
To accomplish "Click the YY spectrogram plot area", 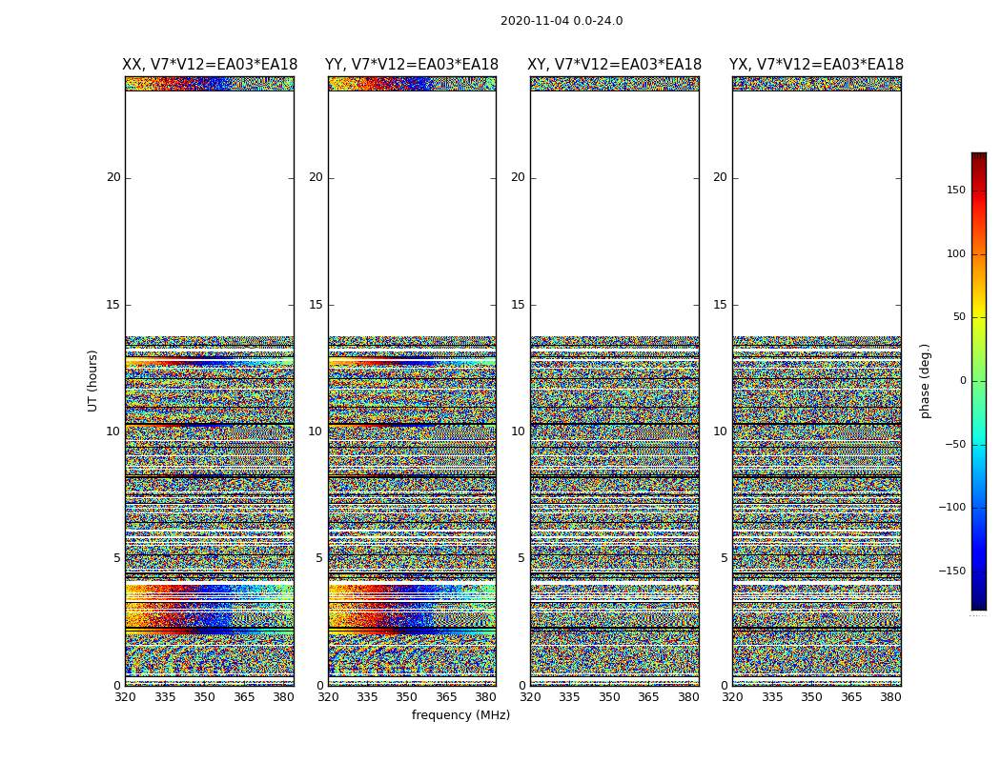I will click(412, 381).
